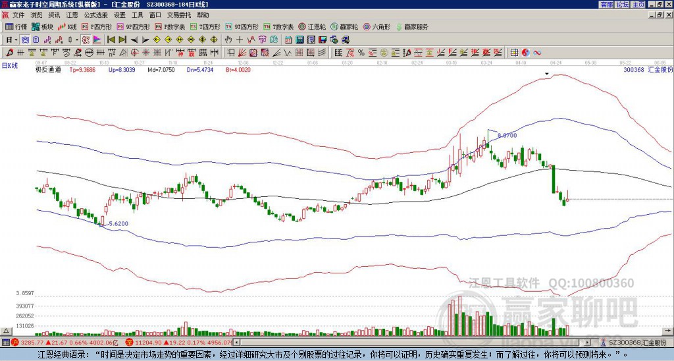Click the up-triangle button beside volume
This screenshot has height=361, width=674.
[6, 331]
